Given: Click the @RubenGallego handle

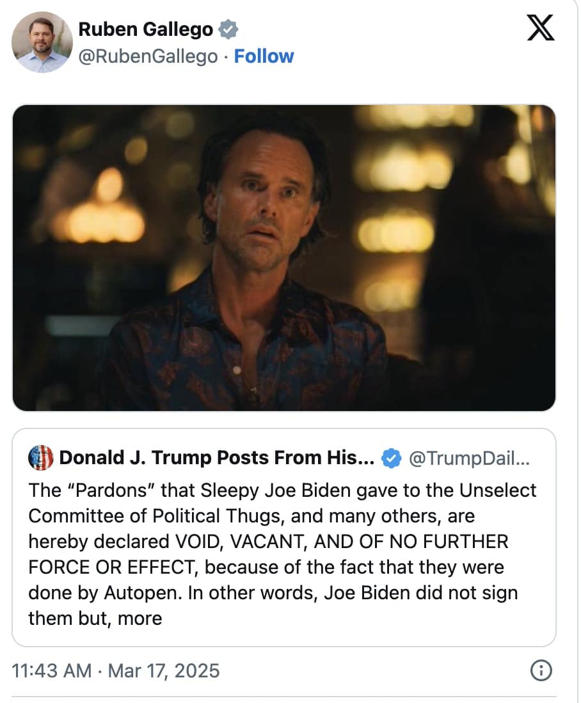Looking at the screenshot, I should (147, 56).
